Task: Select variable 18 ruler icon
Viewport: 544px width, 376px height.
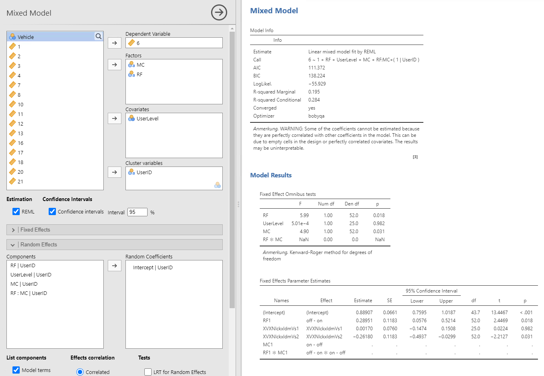Action: tap(12, 162)
